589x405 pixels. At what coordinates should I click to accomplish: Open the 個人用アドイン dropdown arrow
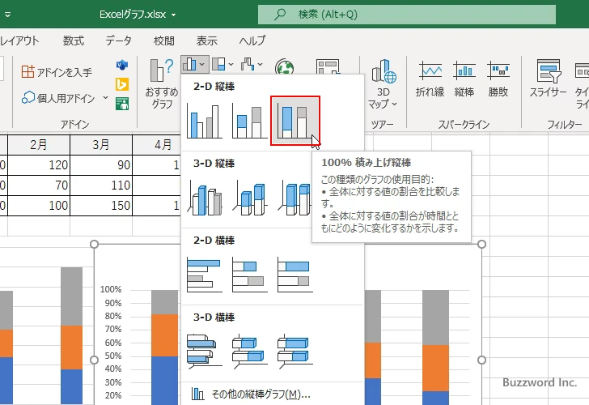click(x=105, y=98)
